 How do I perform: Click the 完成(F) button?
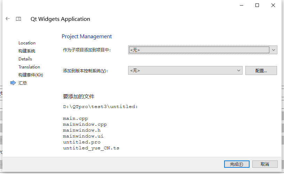coord(237,164)
